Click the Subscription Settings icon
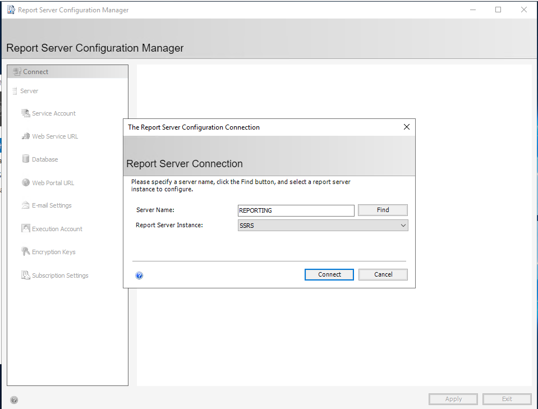This screenshot has width=538, height=409. coord(25,275)
